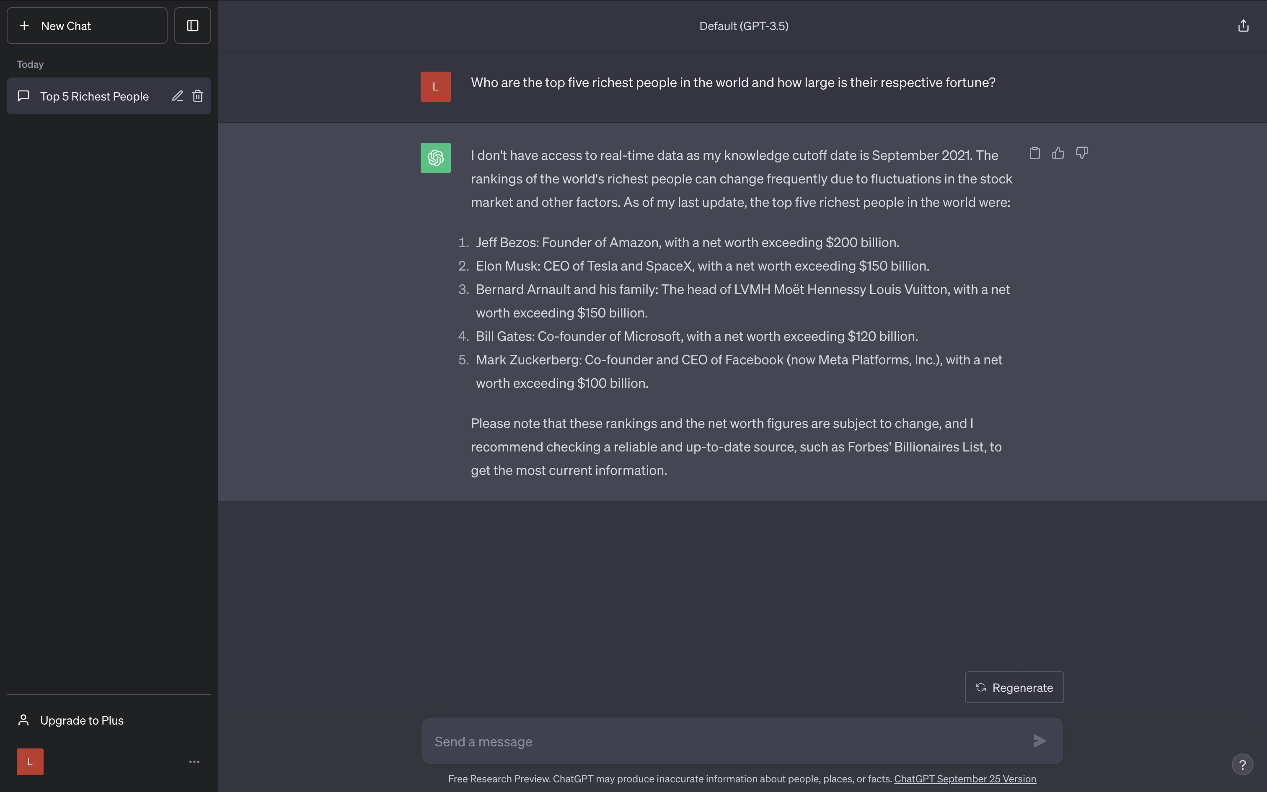Open the account options three-dots menu
The height and width of the screenshot is (792, 1267).
(194, 761)
